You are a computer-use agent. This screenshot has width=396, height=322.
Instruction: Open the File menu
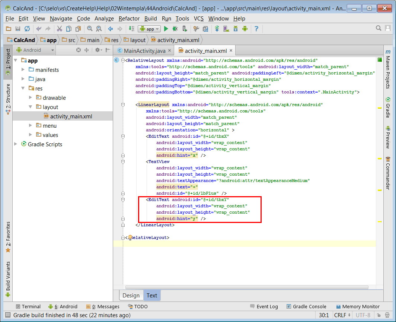coord(10,19)
